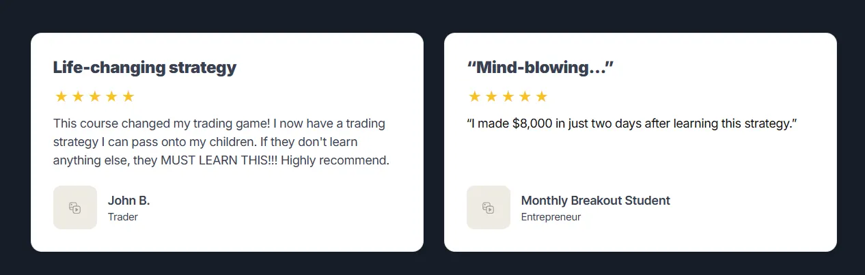Click the fifth star in Mind-blowing review rating
Screen dimensions: 865x275
point(542,97)
